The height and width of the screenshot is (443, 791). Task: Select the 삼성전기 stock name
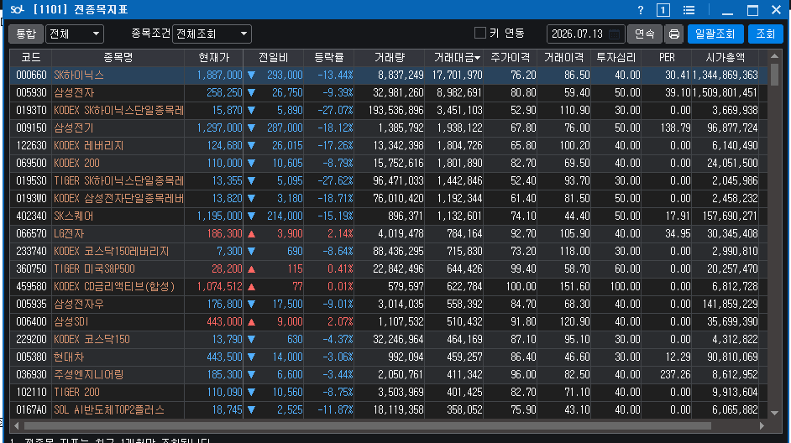tap(74, 128)
